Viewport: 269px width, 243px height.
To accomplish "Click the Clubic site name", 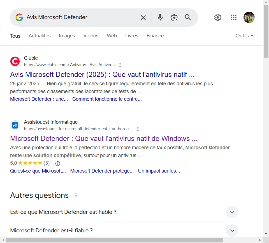I will tap(31, 58).
